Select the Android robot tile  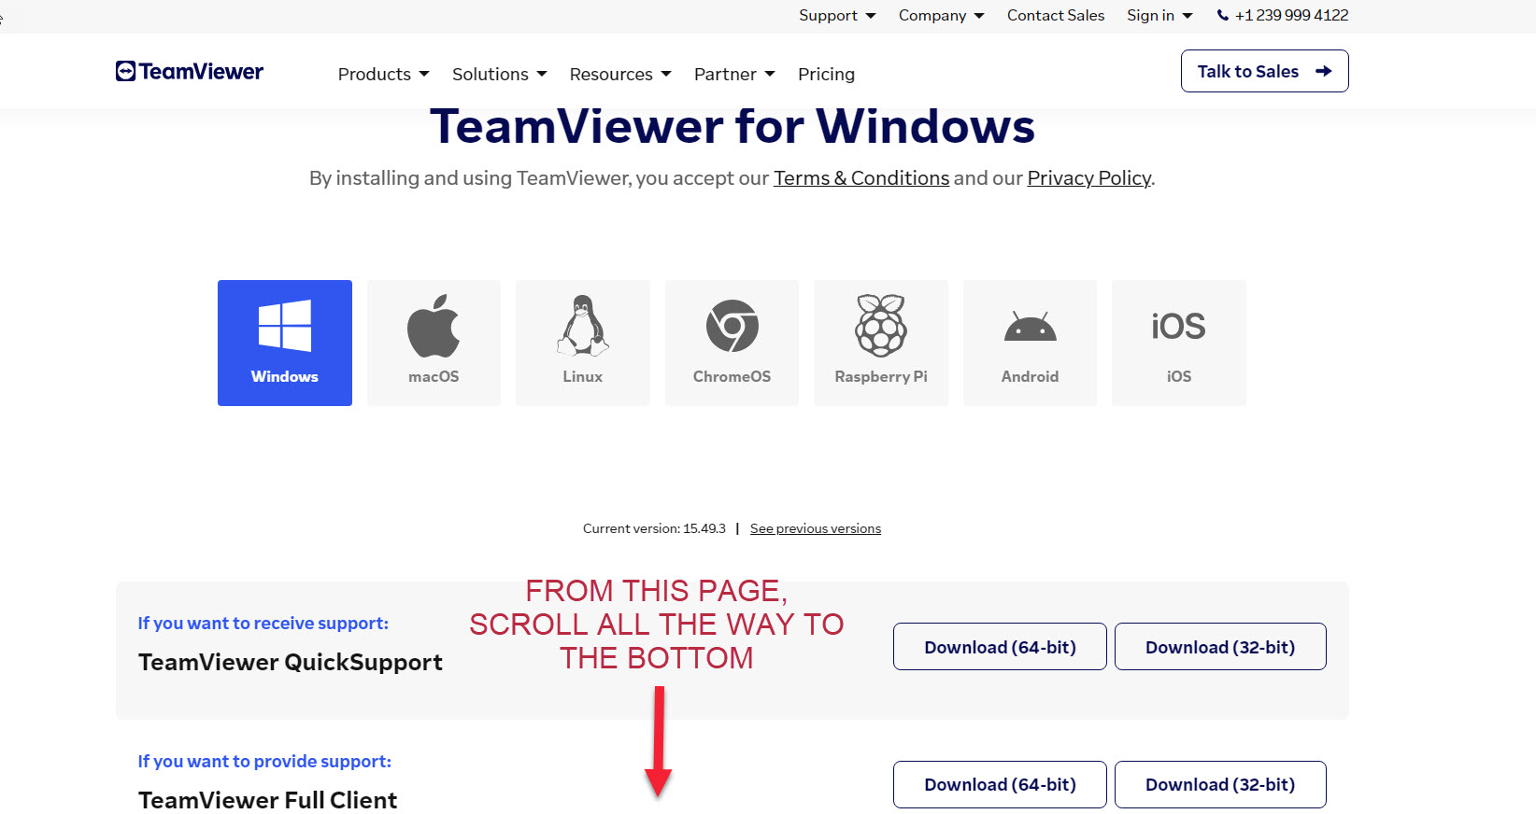1030,343
